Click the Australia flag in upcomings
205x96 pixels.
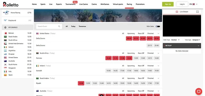click(5, 61)
